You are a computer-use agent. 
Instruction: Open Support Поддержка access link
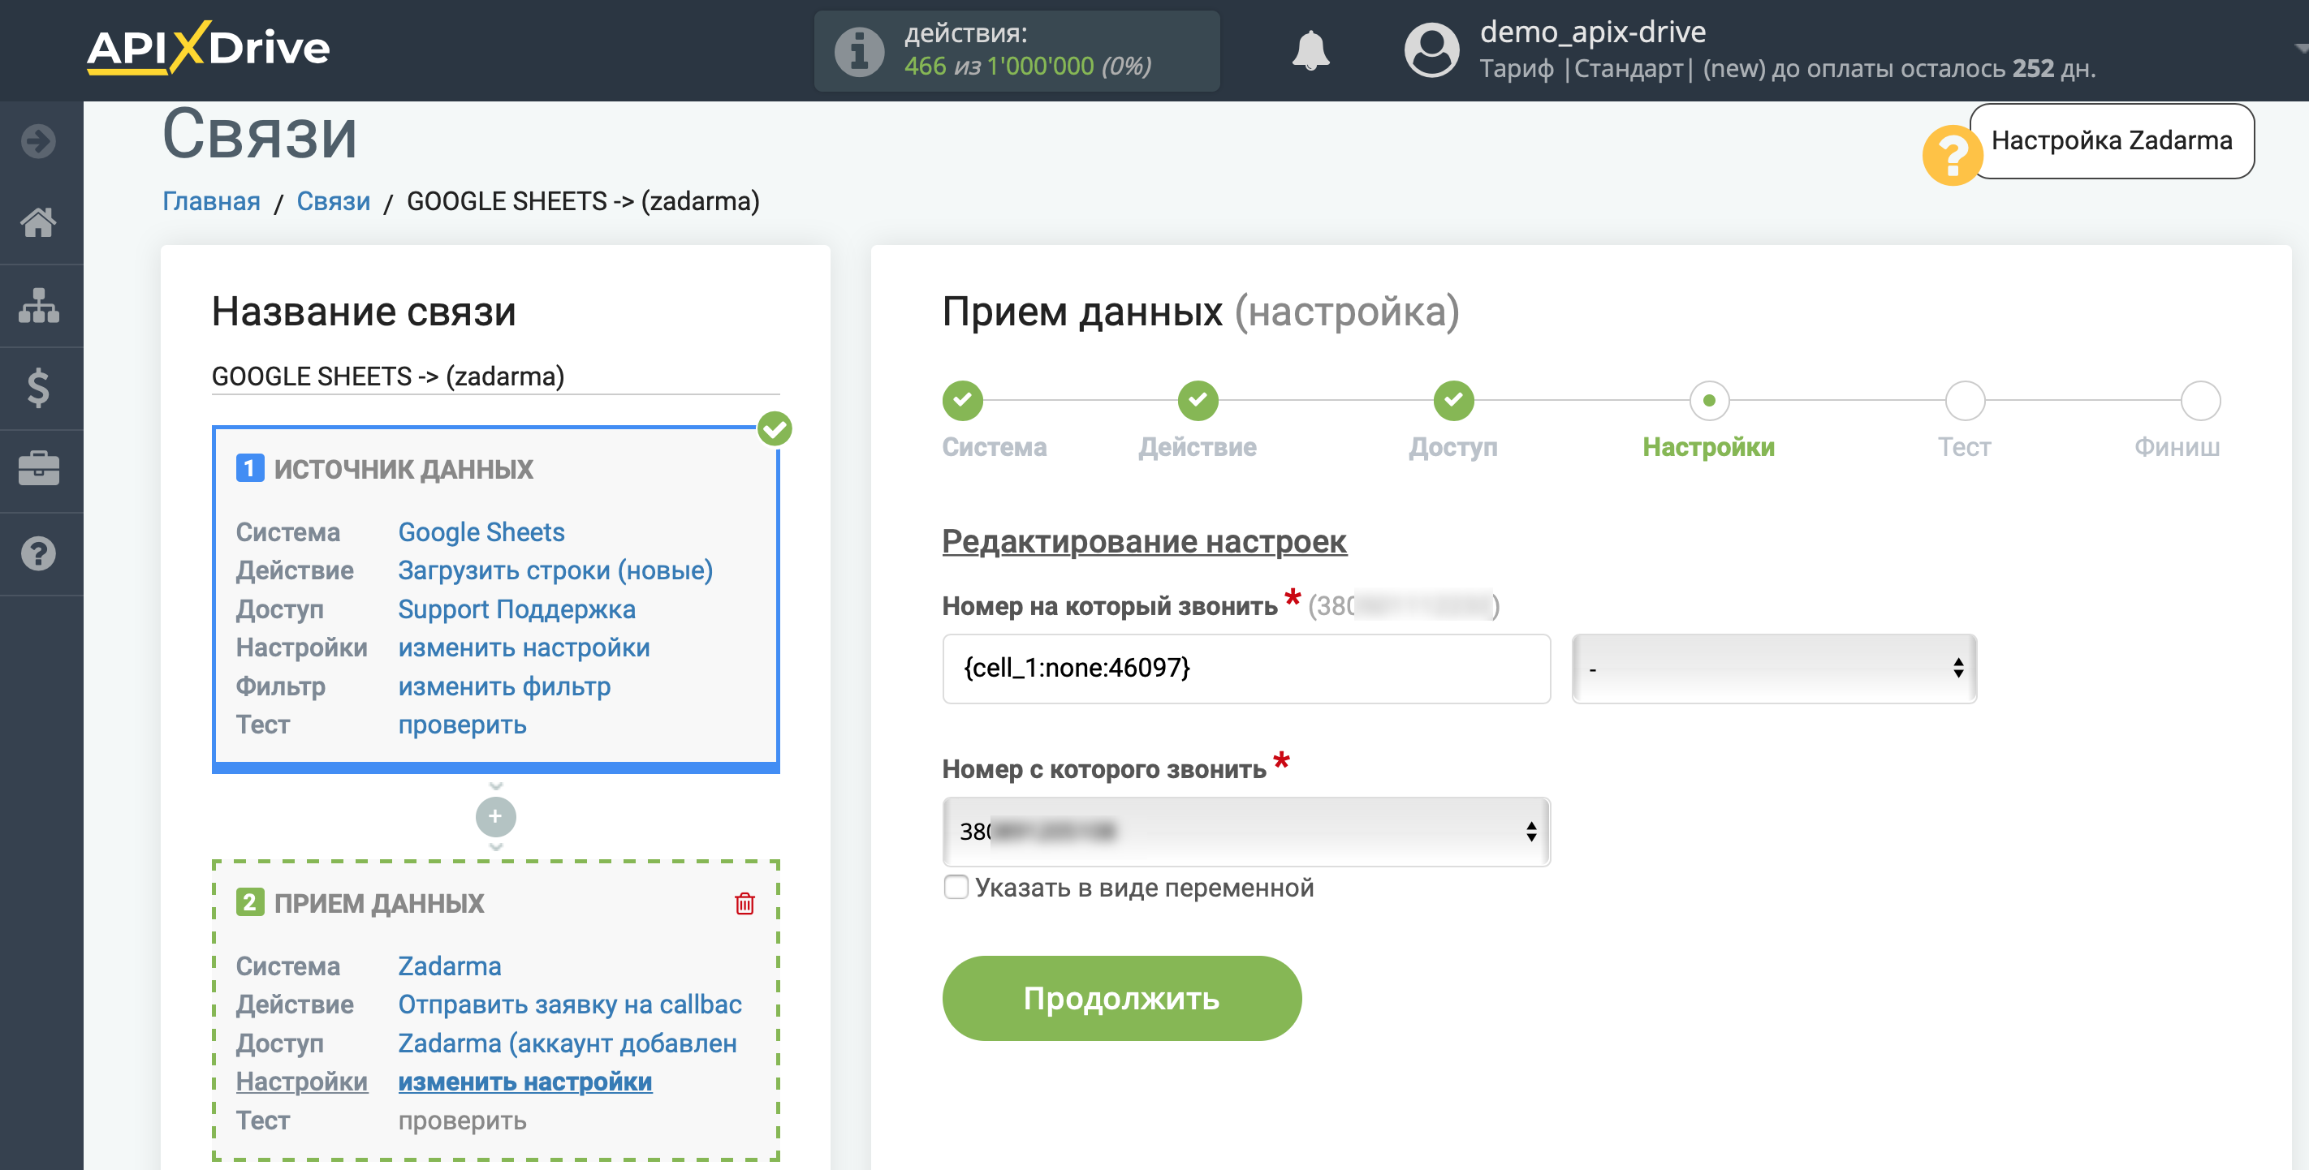coord(517,609)
